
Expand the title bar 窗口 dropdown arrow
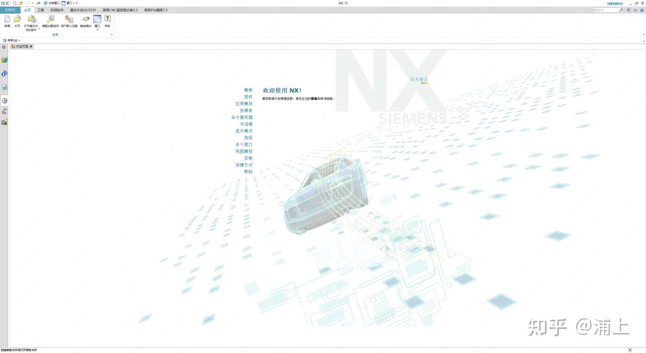pyautogui.click(x=74, y=3)
